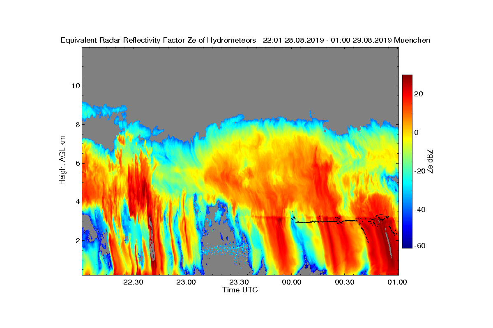Click the 23:30 time tick label

coord(239,282)
